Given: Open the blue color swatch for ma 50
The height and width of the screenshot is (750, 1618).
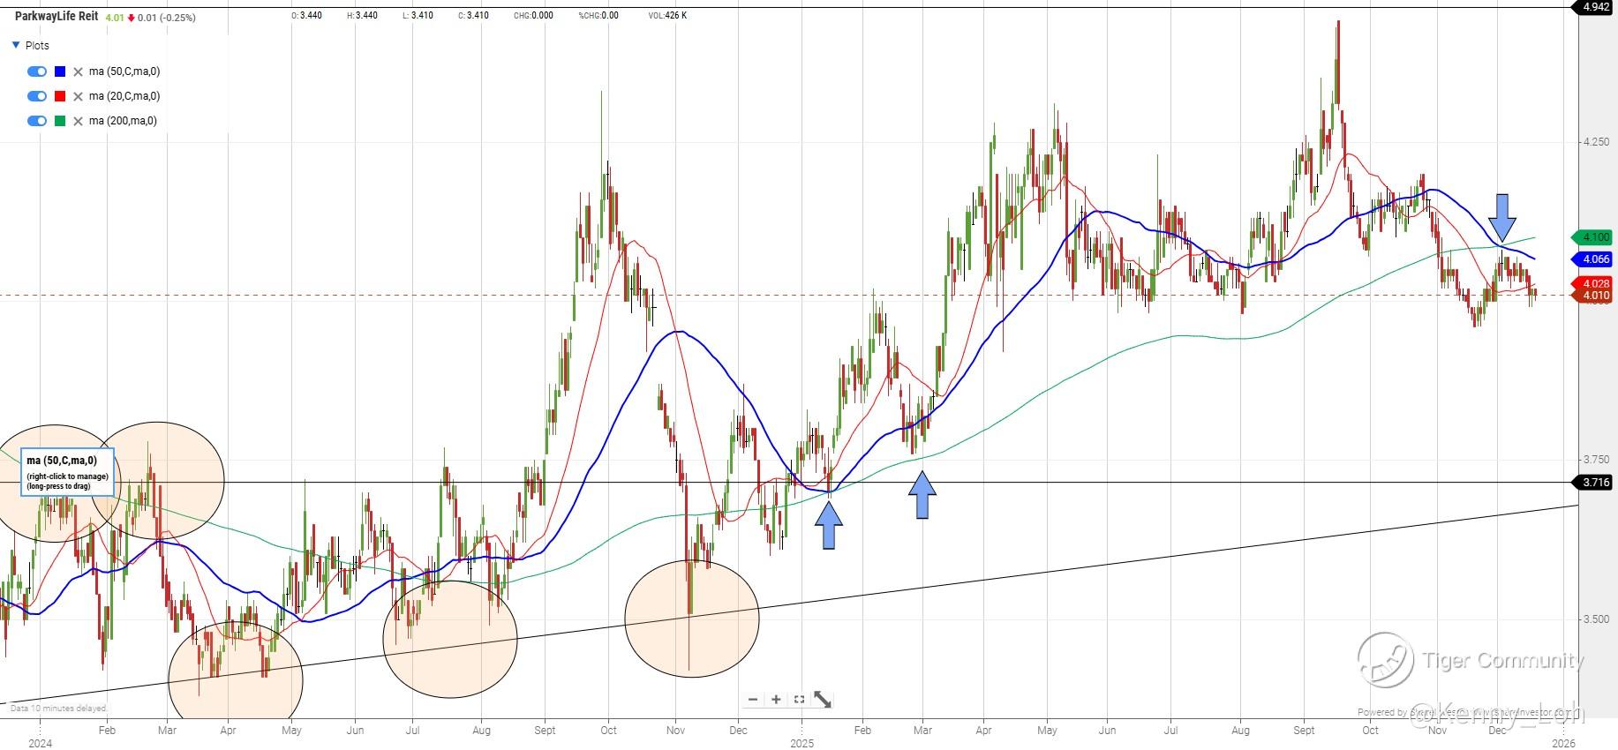Looking at the screenshot, I should [x=60, y=71].
